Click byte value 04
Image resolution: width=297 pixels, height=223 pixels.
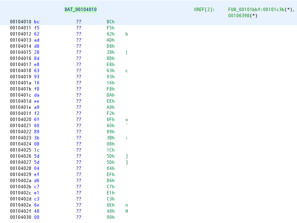coord(37,168)
